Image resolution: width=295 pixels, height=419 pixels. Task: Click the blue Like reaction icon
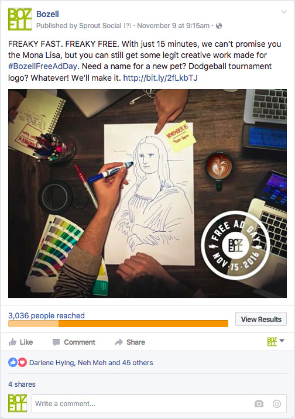pos(13,363)
